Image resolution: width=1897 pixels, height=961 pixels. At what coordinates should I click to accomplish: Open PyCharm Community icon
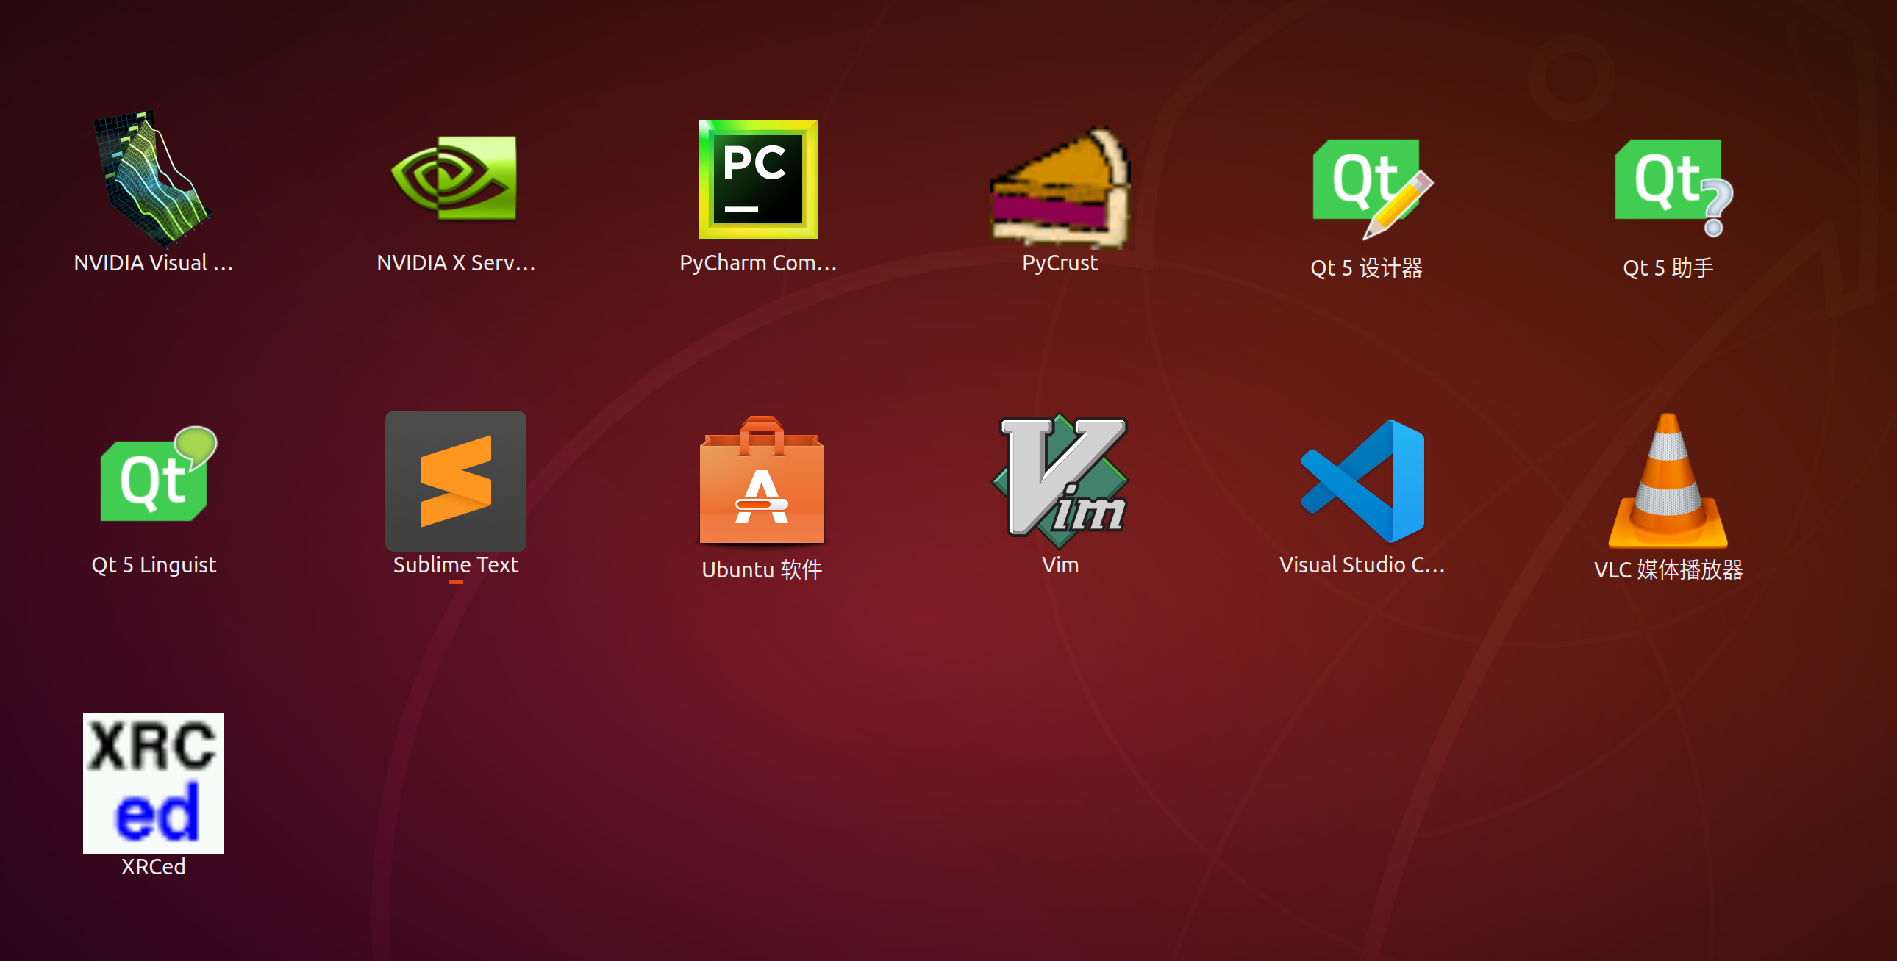tap(757, 179)
